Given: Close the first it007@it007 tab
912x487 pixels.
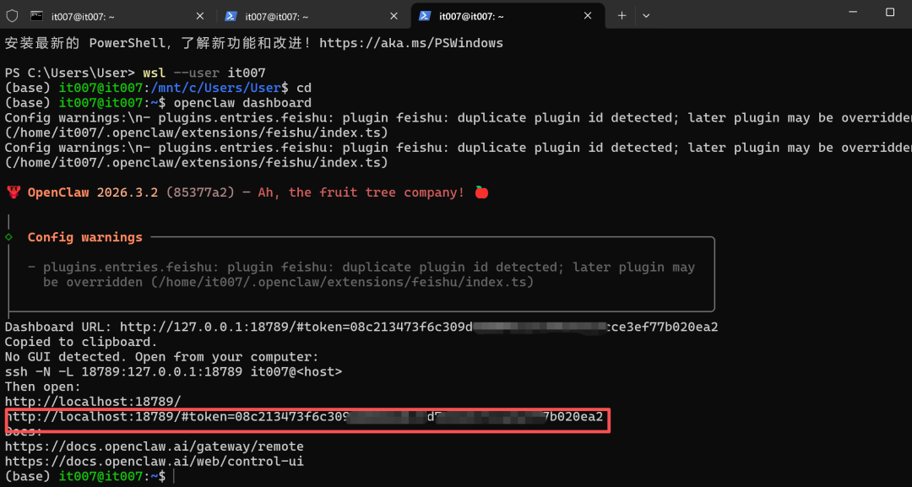Looking at the screenshot, I should pyautogui.click(x=199, y=16).
